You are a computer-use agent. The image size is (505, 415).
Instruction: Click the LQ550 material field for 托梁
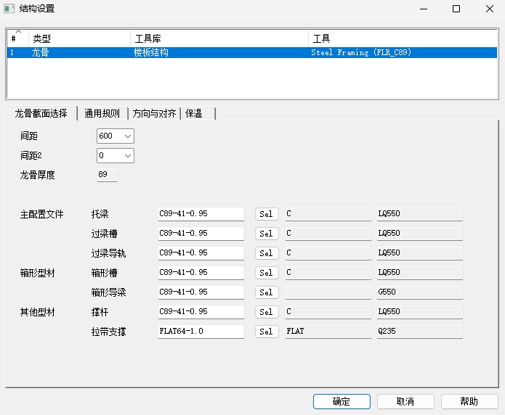click(420, 214)
